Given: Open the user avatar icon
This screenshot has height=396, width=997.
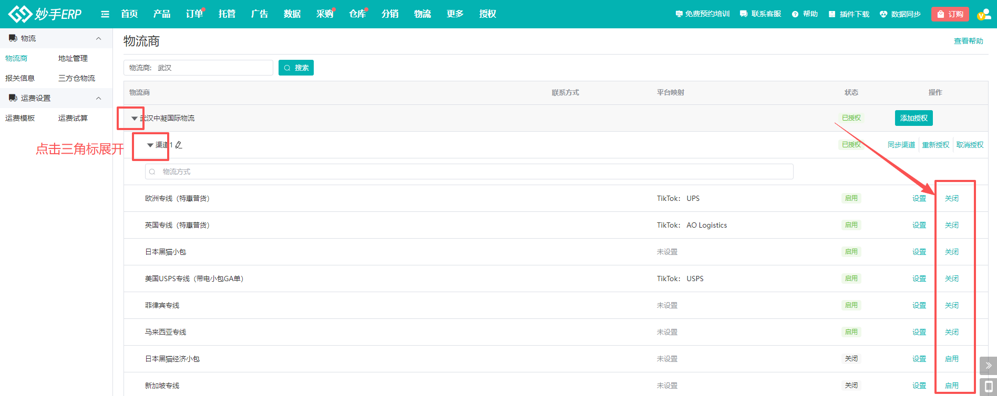Looking at the screenshot, I should [983, 14].
